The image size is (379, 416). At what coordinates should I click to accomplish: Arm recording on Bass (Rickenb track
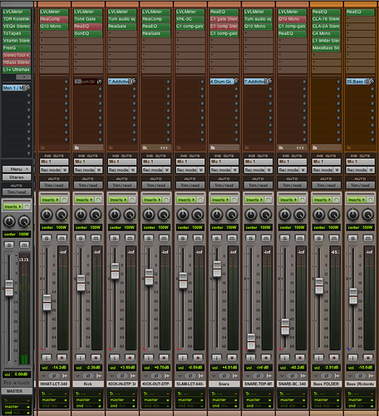click(x=368, y=358)
